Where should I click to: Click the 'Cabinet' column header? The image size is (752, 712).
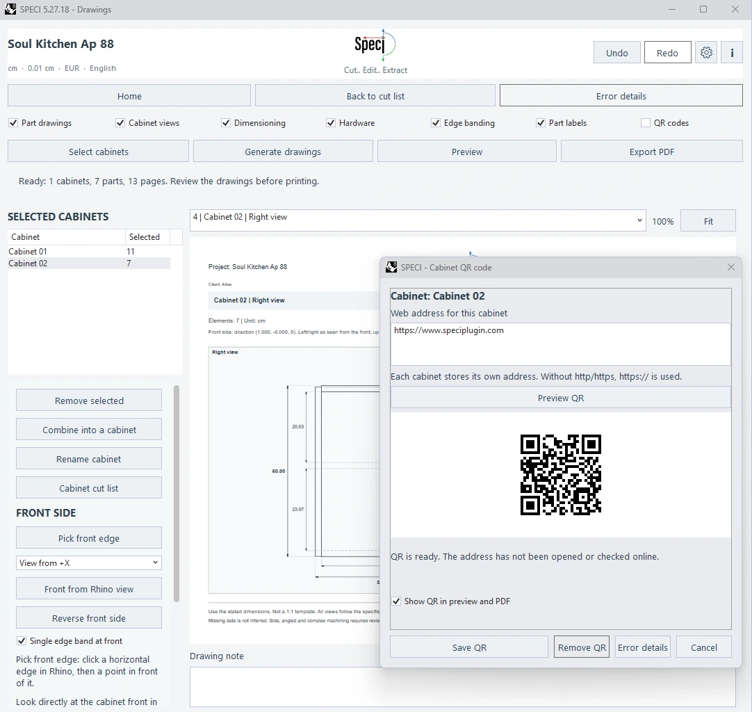(x=66, y=236)
